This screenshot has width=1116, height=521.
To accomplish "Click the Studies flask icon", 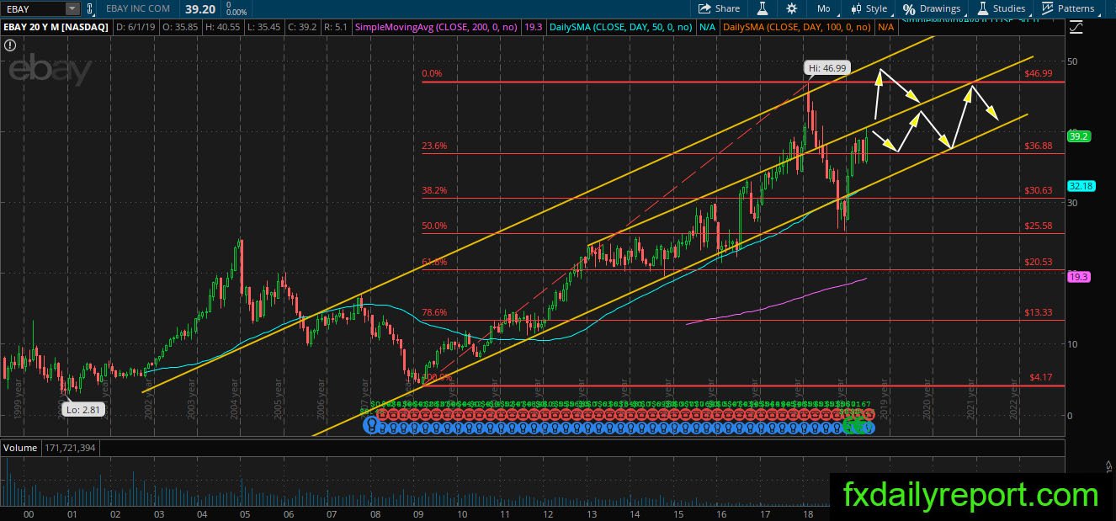I will pyautogui.click(x=982, y=8).
